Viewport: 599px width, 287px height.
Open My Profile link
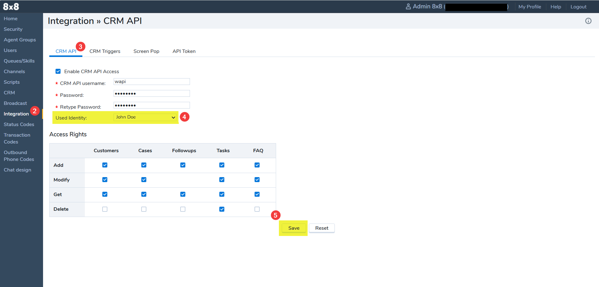(530, 7)
